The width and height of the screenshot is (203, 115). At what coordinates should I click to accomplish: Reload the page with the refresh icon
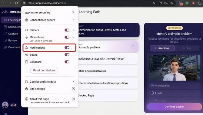(16, 3)
